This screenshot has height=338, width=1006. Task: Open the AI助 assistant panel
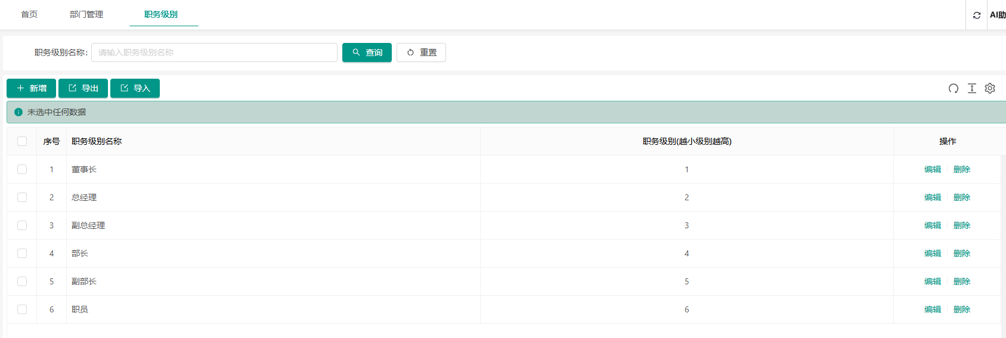point(997,15)
